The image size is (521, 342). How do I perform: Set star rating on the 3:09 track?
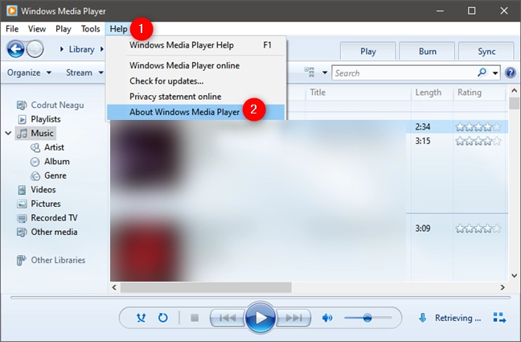pyautogui.click(x=478, y=229)
